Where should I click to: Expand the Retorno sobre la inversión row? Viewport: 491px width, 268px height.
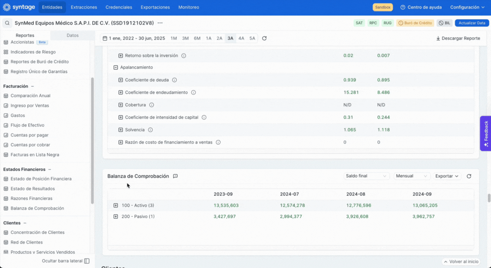pos(120,56)
